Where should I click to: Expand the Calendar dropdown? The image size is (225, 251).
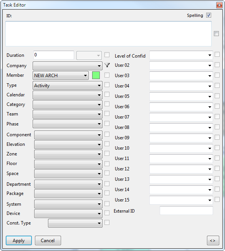click(68, 95)
